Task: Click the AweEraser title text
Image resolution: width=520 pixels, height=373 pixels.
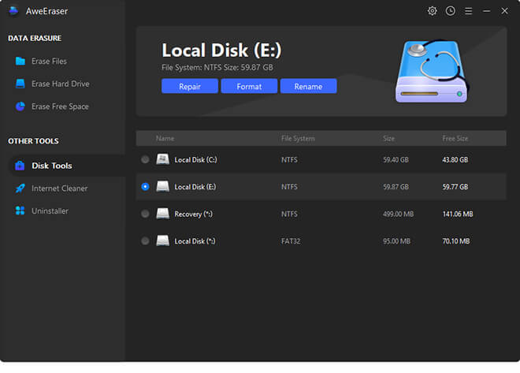Action: [x=46, y=11]
